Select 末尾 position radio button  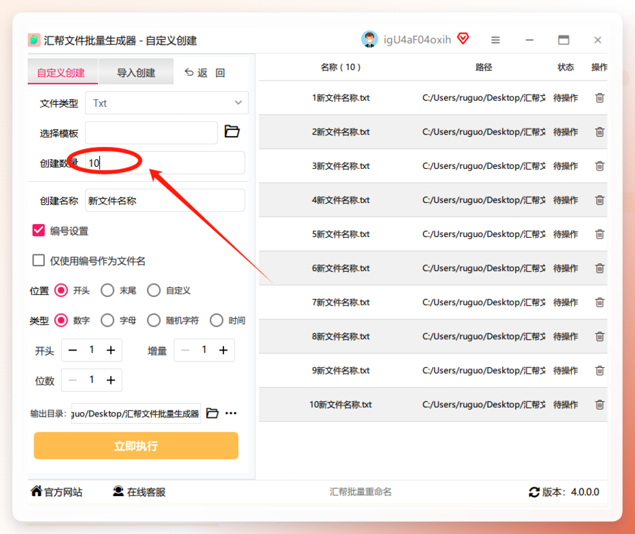point(108,291)
